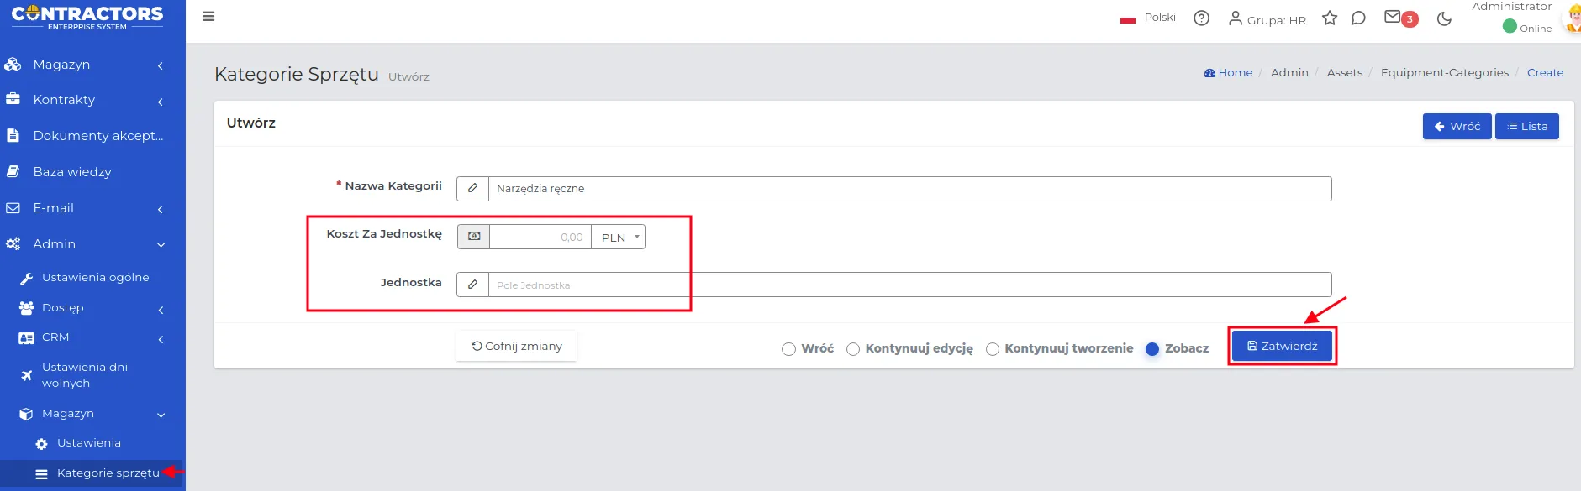1581x491 pixels.
Task: Click the Polish flag language icon
Action: [x=1128, y=18]
